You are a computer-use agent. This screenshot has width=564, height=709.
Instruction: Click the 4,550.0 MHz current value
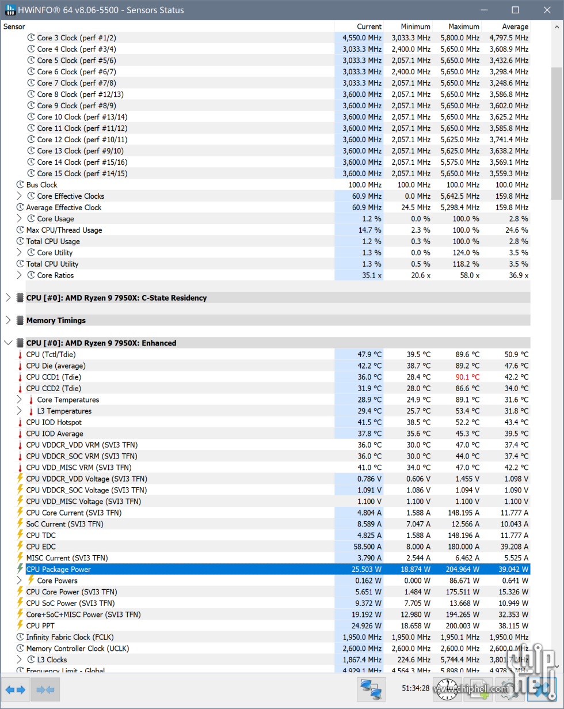(362, 37)
